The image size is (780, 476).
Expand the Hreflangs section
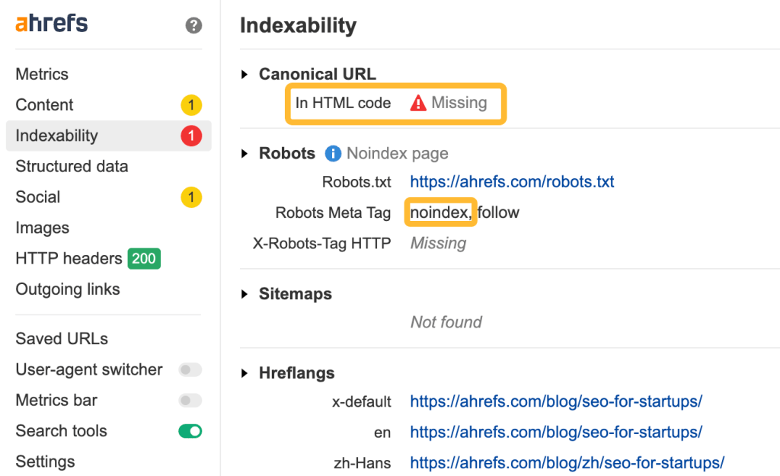pos(245,372)
